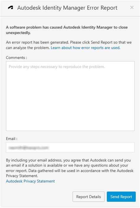The image size is (140, 208).
Task: Click the 'Autodesk Identity Manager Error Report' title
Action: click(67, 8)
